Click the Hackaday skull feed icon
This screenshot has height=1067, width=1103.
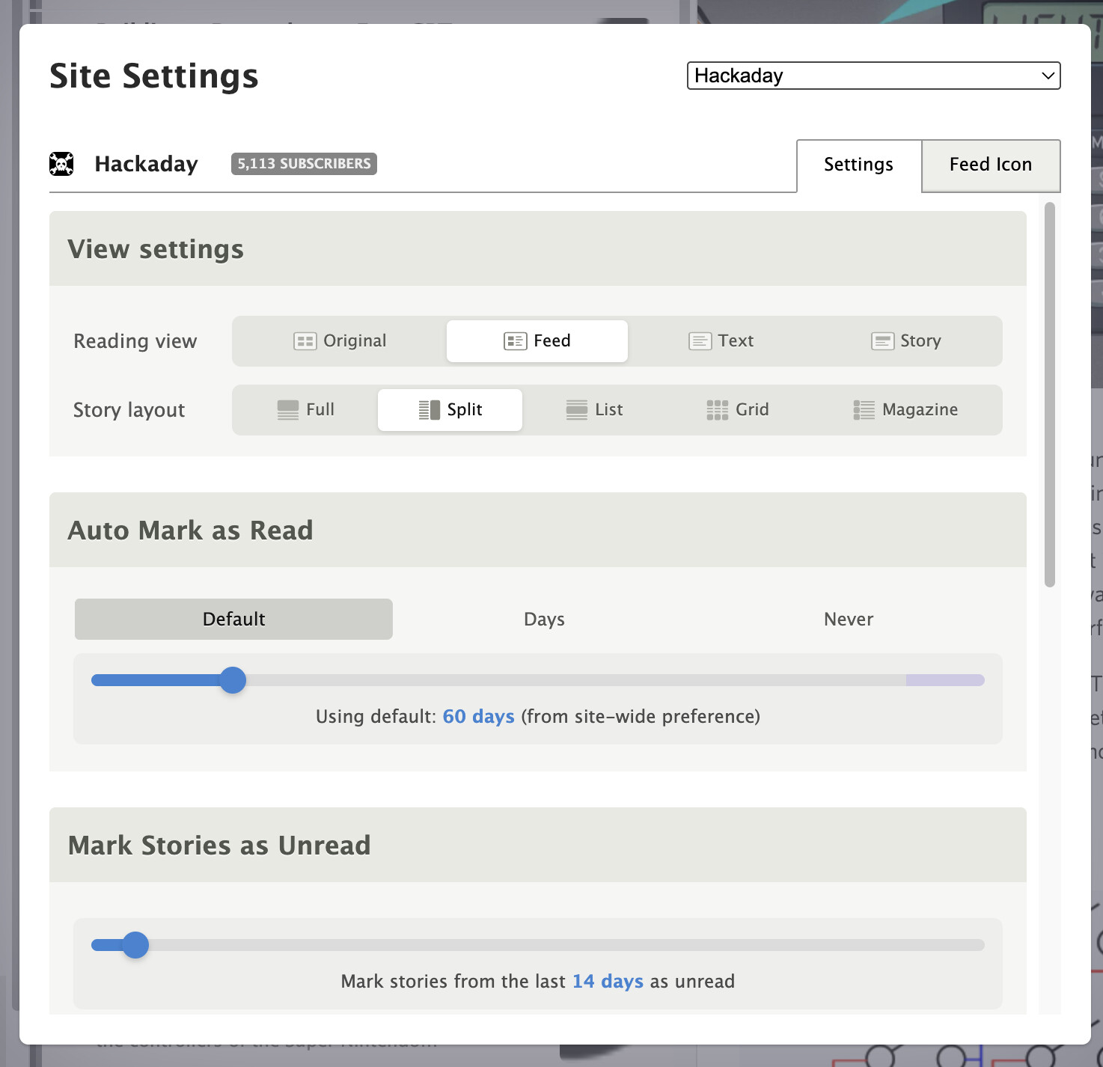click(61, 164)
